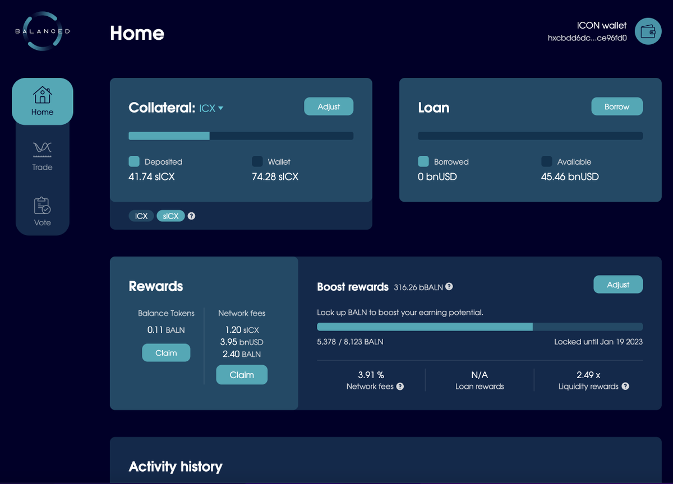The width and height of the screenshot is (673, 484).
Task: Open bBALN help question mark
Action: (x=449, y=287)
